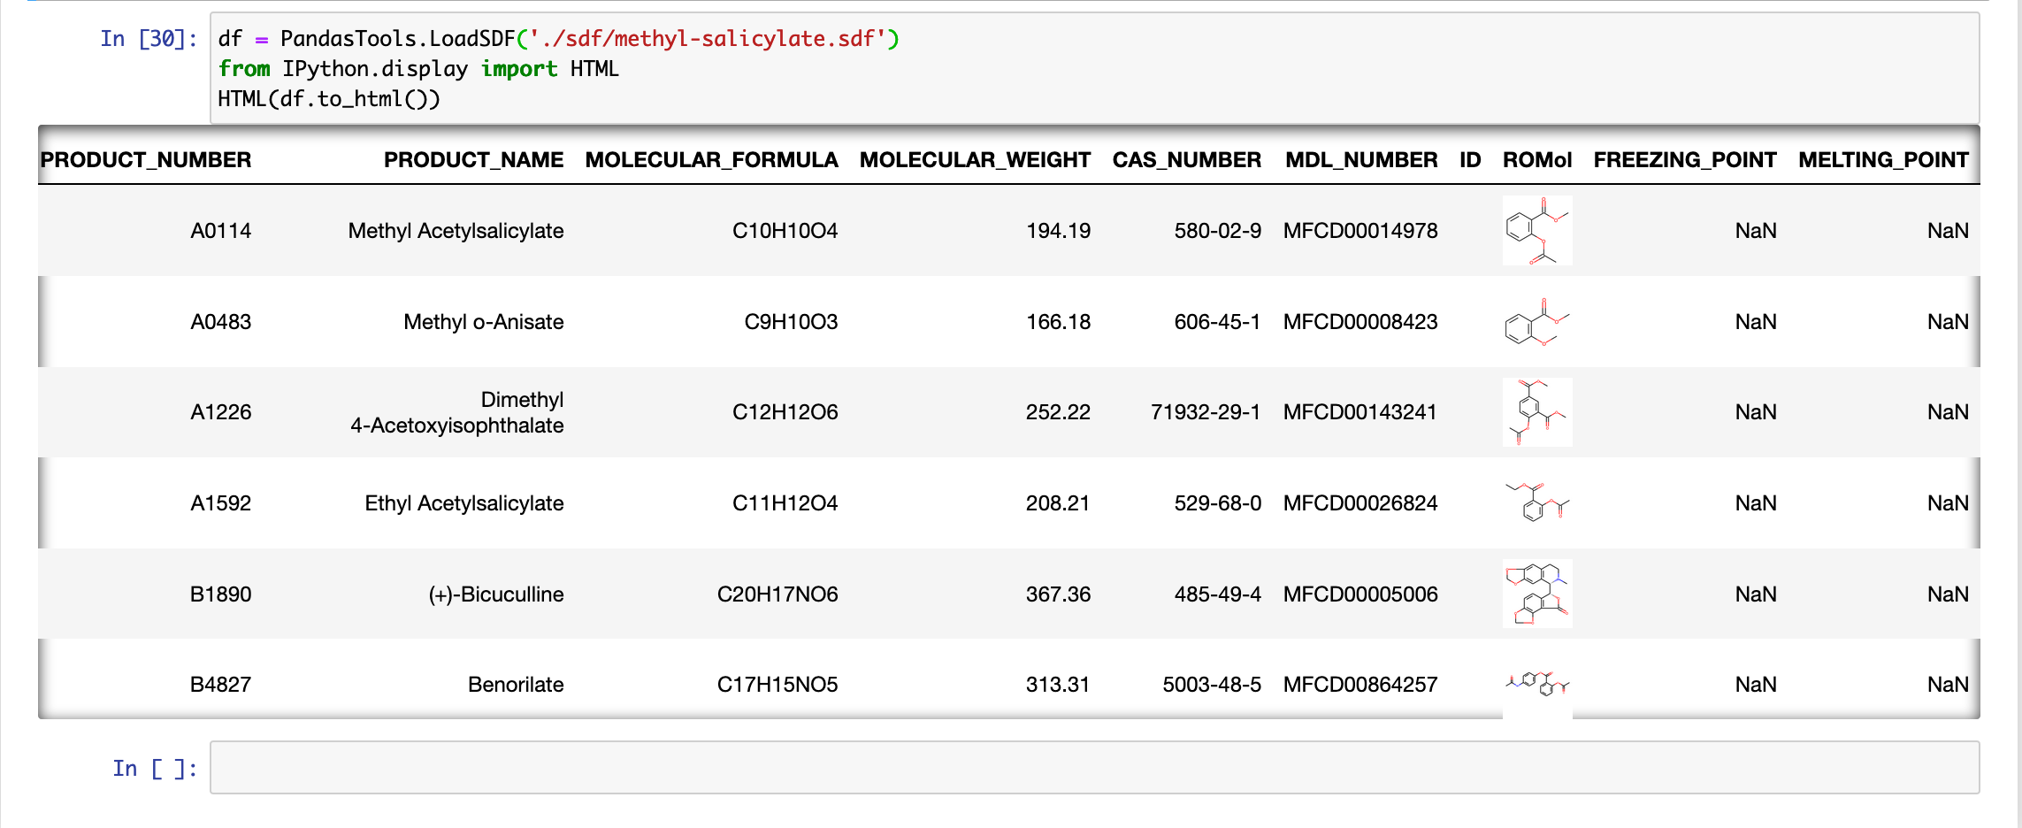The height and width of the screenshot is (828, 2022).
Task: Click the Ethyl Acetylsalicylate name cell
Action: point(464,503)
